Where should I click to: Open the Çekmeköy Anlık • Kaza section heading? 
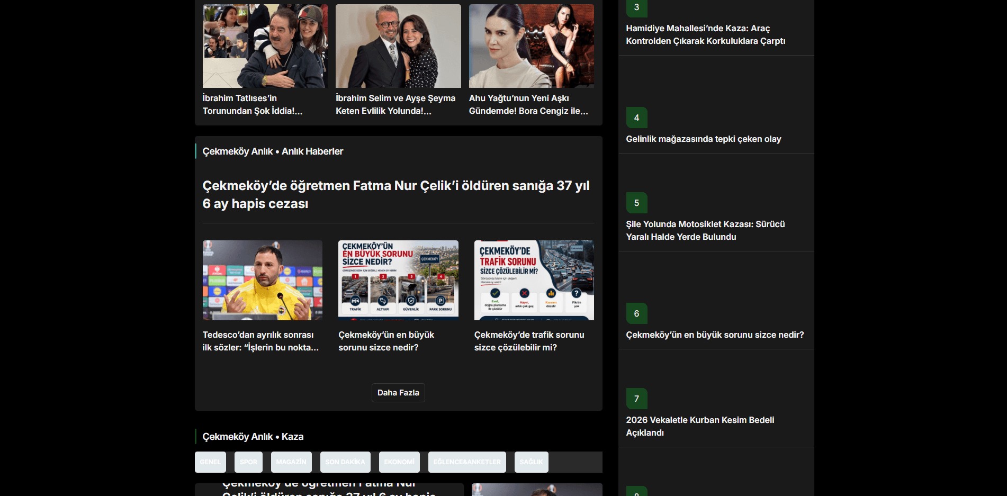[253, 437]
